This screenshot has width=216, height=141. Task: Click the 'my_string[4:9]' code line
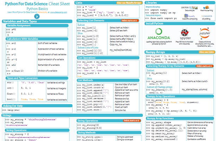coord(90,128)
